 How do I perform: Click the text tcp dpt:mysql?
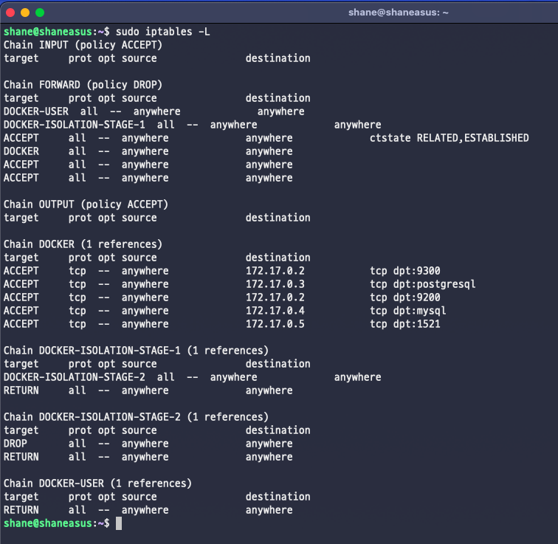point(408,311)
